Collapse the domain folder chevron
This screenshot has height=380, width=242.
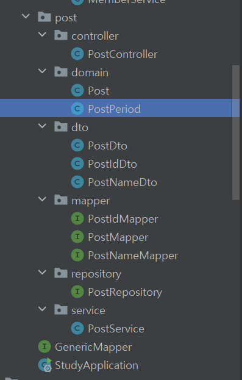click(42, 71)
